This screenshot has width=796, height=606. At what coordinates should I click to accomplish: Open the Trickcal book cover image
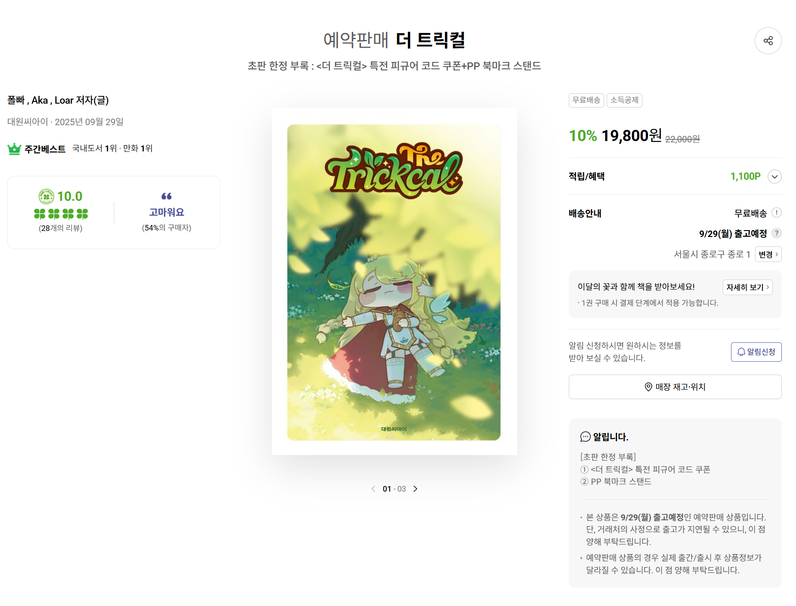click(394, 282)
